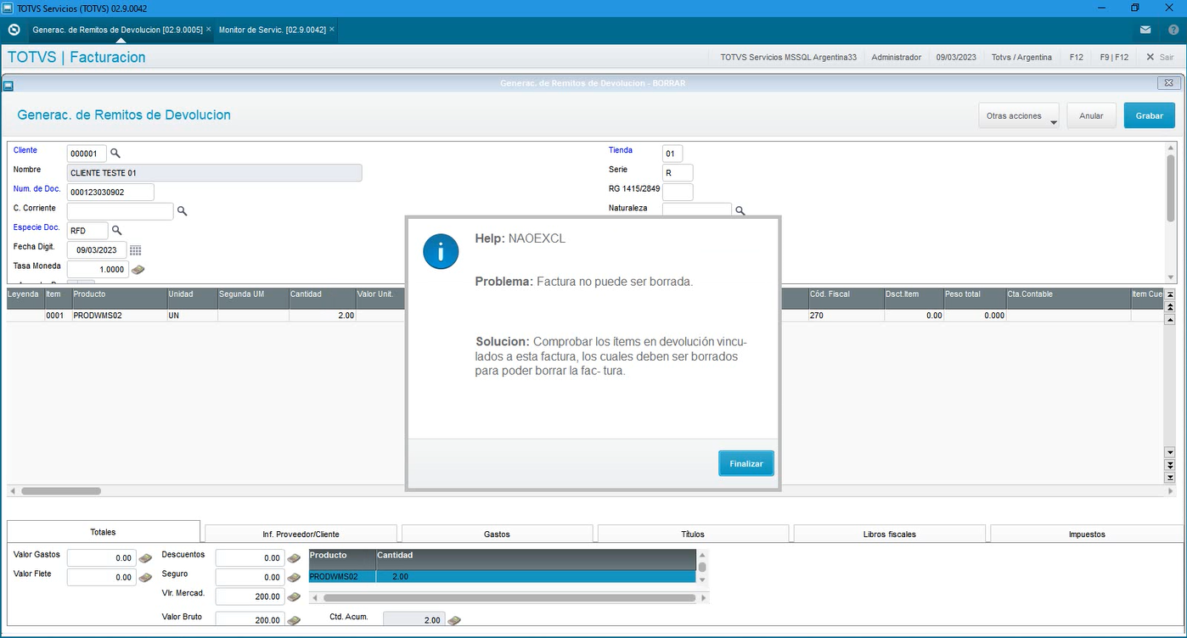
Task: Click the Anular button
Action: [x=1091, y=115]
